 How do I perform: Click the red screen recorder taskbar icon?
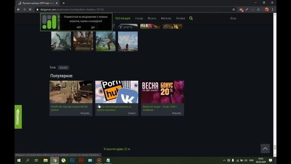pos(99,160)
